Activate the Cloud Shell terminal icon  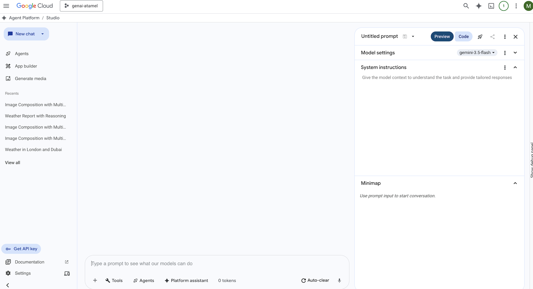point(491,6)
